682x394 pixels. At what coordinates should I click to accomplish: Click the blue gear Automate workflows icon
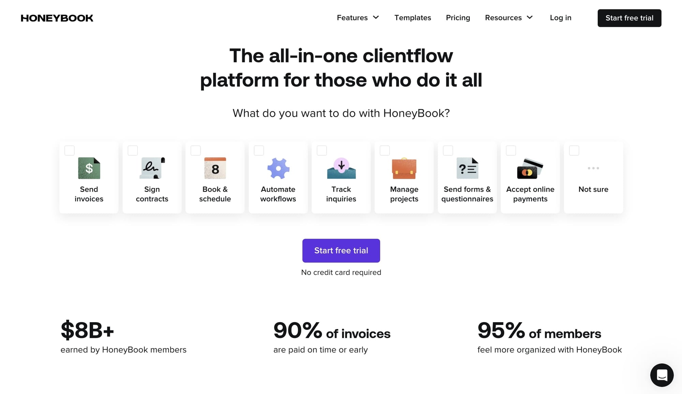[x=278, y=168]
